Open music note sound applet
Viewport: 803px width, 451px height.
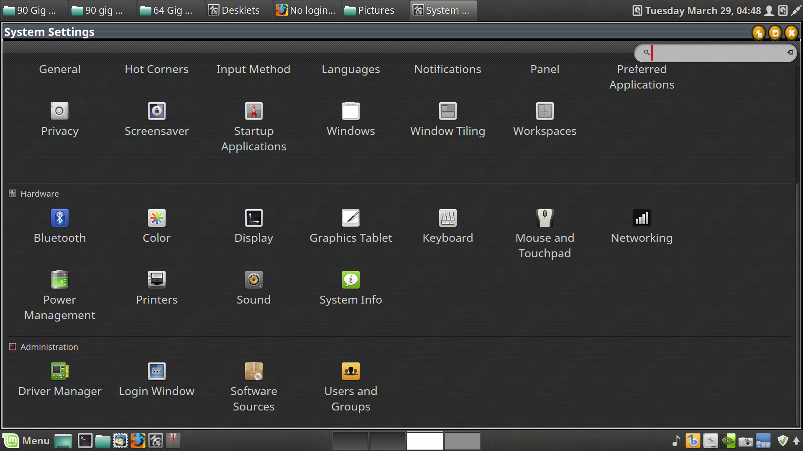point(676,441)
